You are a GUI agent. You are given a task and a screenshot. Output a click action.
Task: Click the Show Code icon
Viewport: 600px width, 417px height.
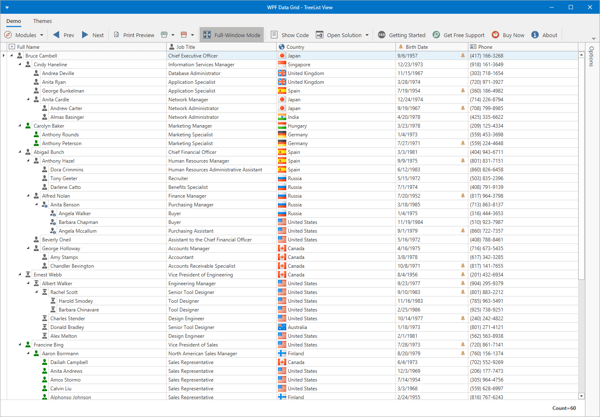274,35
